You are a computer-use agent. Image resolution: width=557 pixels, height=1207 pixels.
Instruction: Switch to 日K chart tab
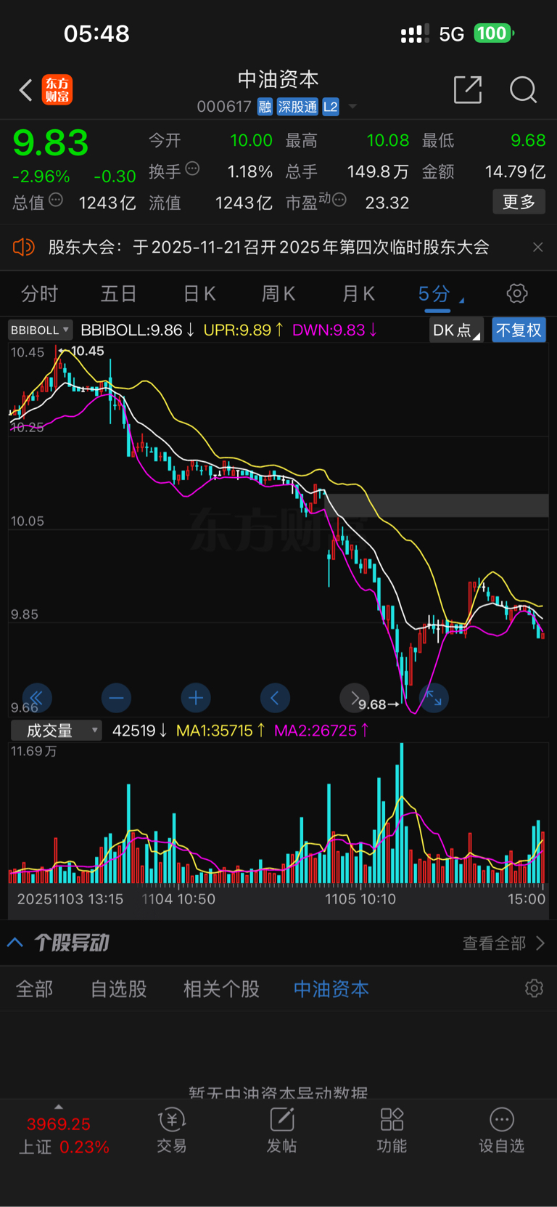(199, 293)
